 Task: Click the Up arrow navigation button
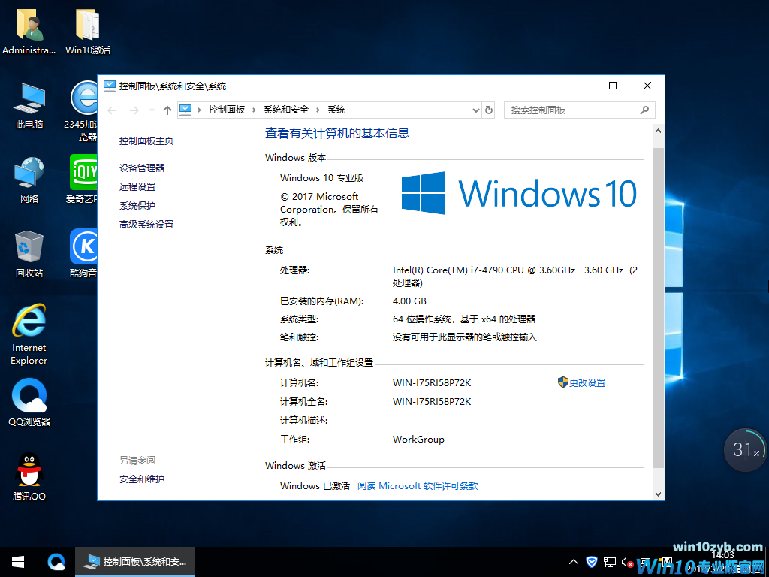(x=167, y=110)
